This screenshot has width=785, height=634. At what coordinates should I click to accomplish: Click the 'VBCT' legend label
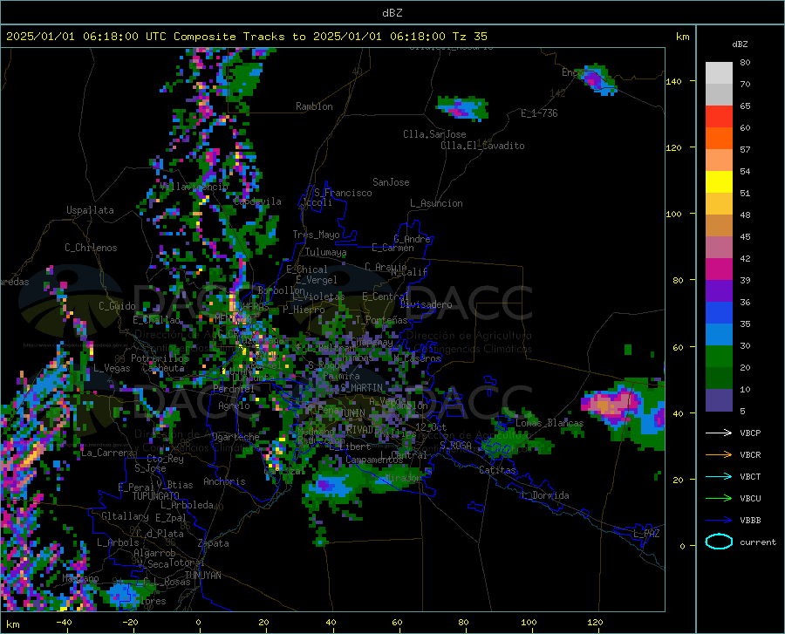click(x=750, y=476)
